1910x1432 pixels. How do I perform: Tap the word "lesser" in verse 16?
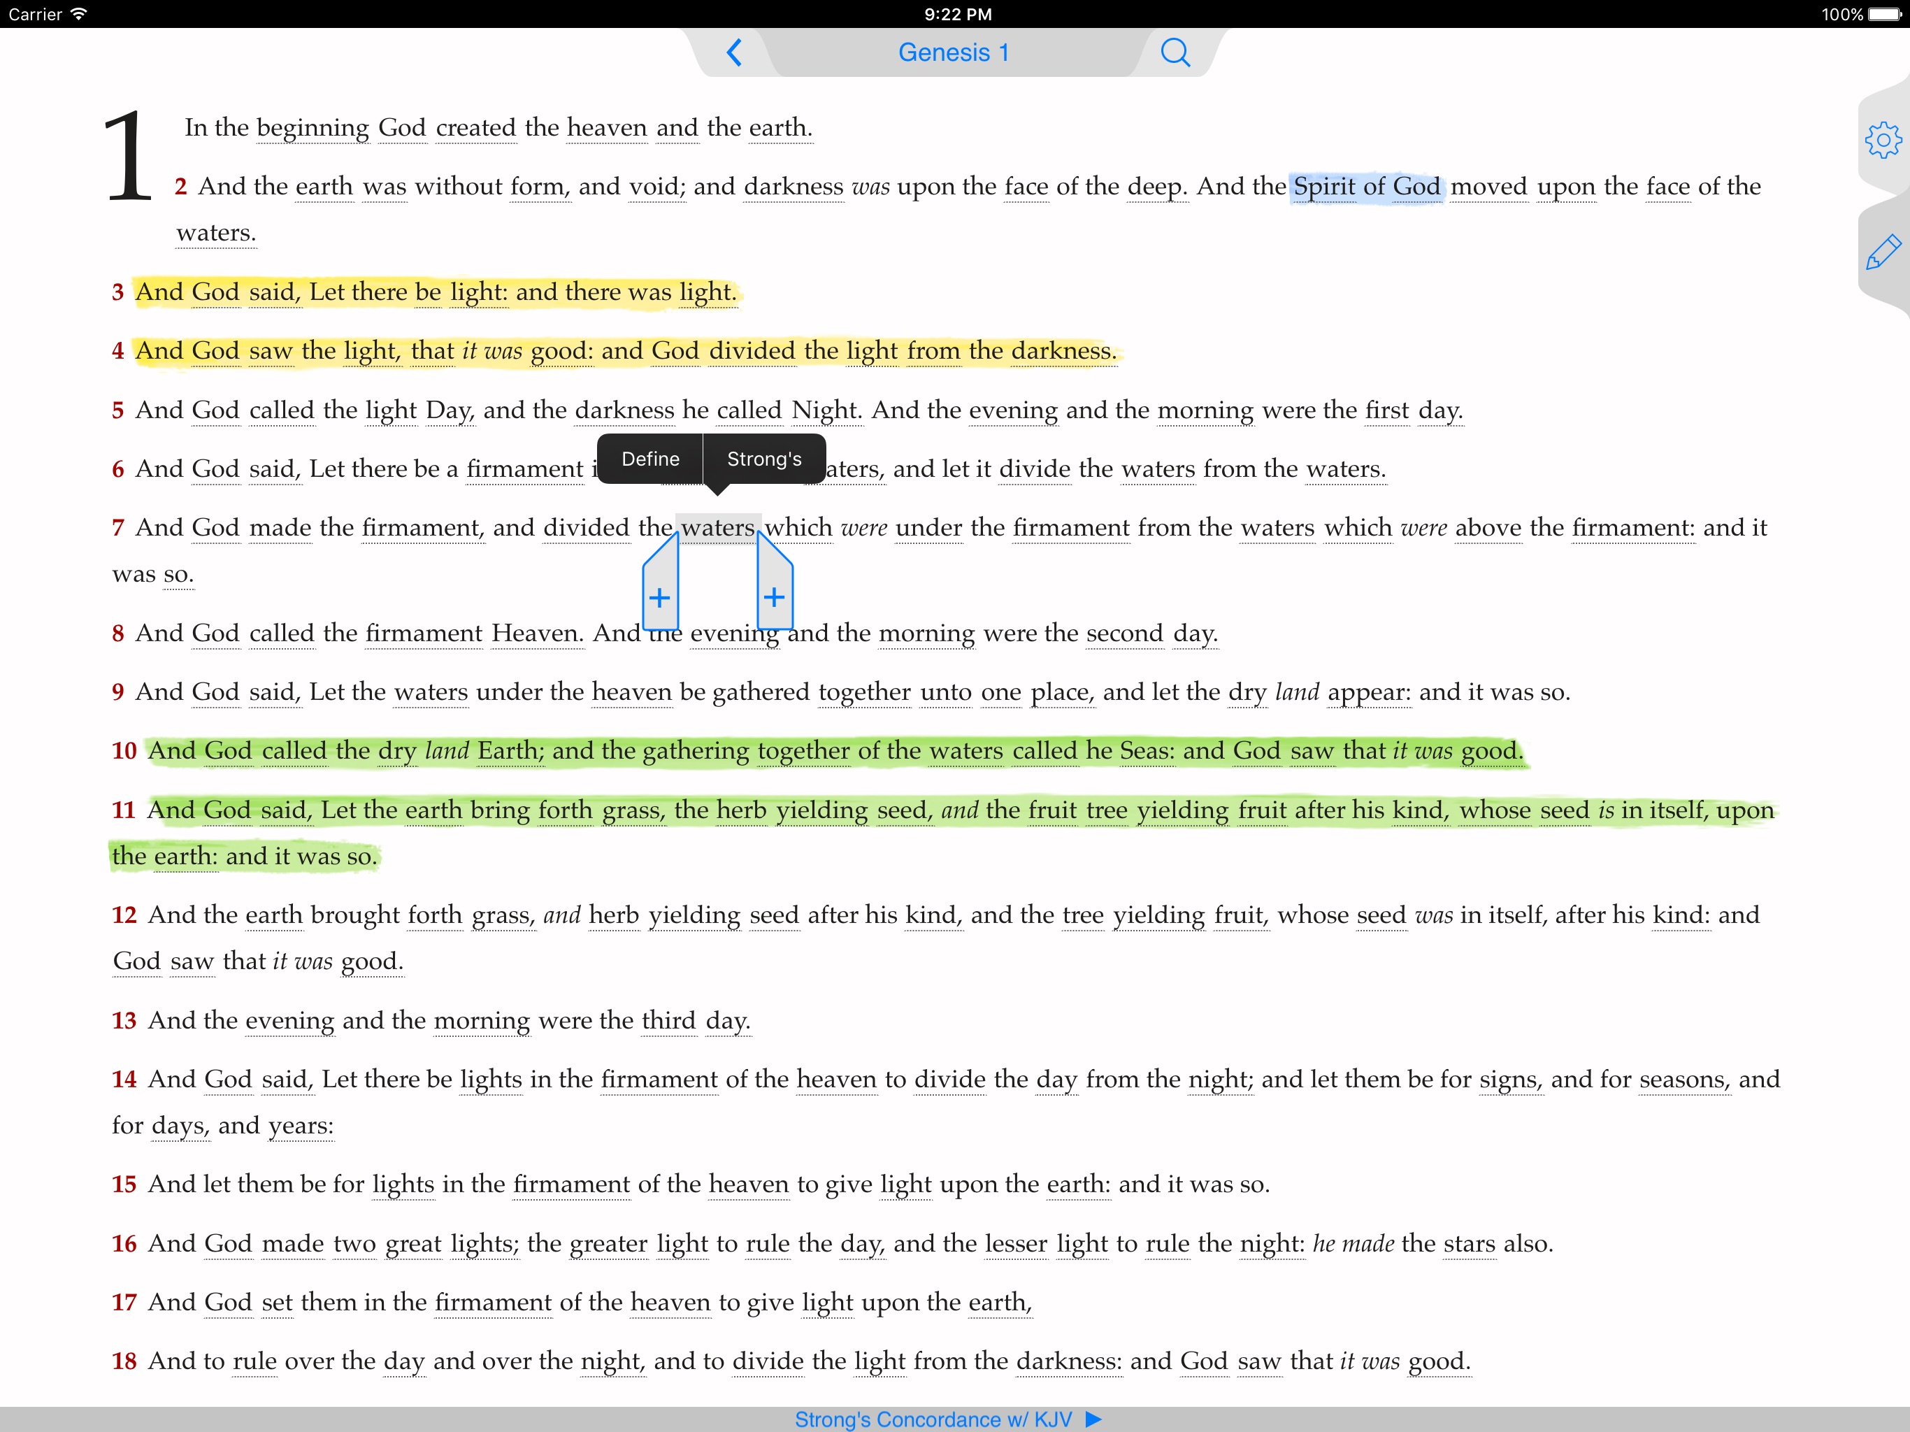click(1017, 1244)
